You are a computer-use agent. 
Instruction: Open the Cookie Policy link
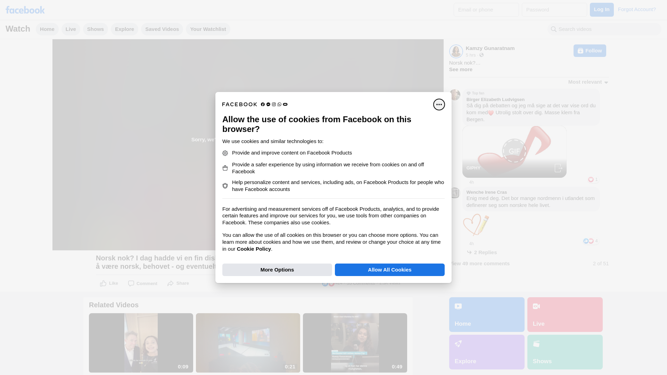tap(254, 249)
